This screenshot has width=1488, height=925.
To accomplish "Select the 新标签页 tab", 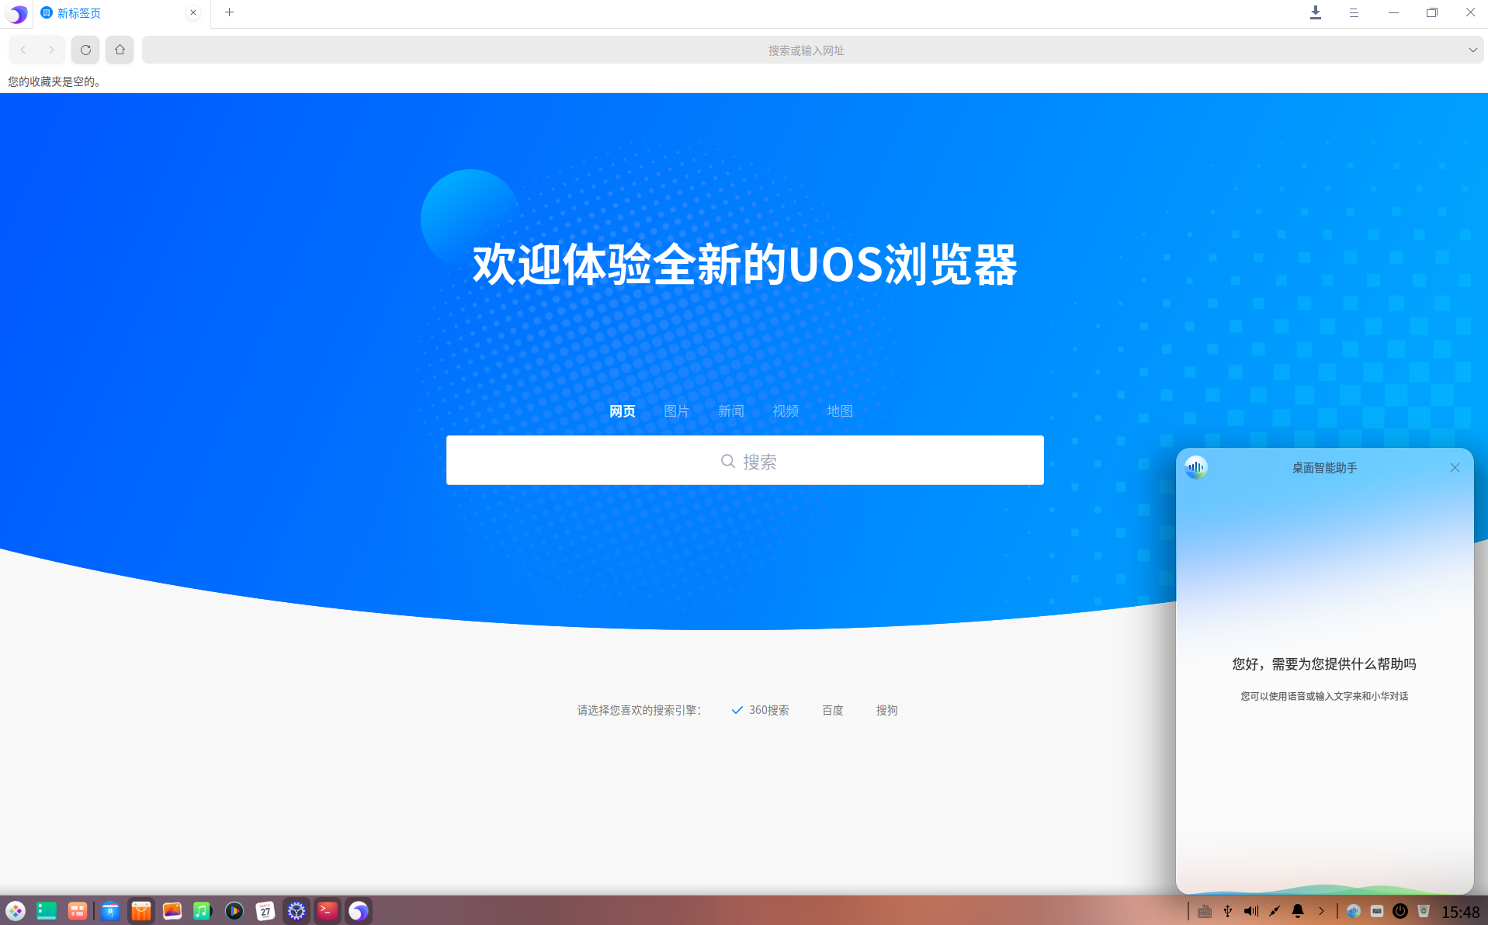I will click(x=120, y=13).
